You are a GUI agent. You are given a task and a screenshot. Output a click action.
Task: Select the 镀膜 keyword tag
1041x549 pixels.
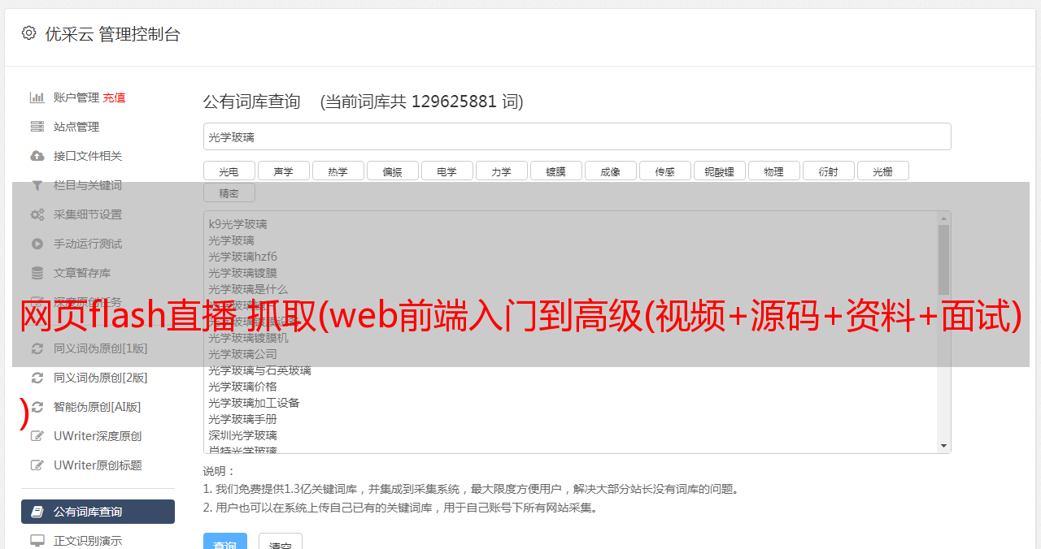click(555, 171)
